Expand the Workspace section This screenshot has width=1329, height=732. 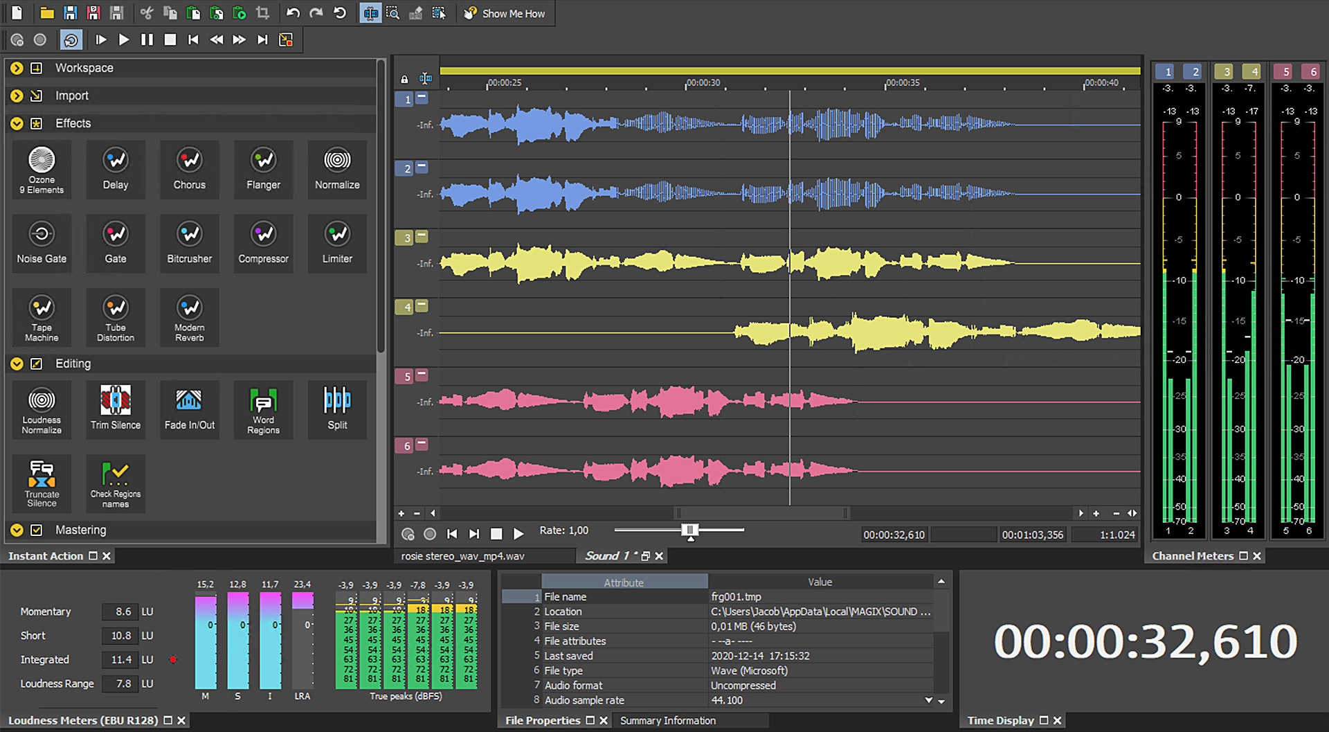[x=17, y=68]
